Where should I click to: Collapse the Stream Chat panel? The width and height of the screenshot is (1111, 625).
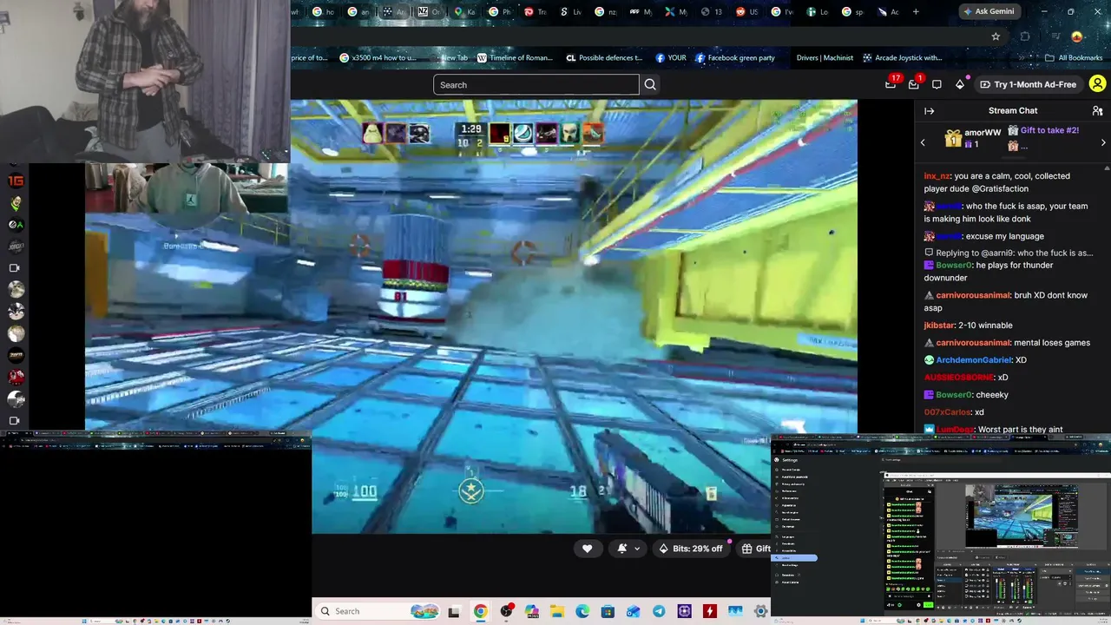point(929,111)
